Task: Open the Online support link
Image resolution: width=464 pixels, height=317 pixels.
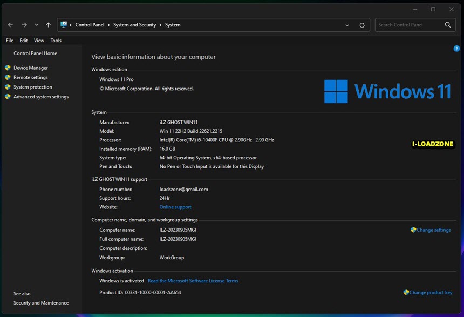Action: tap(175, 207)
